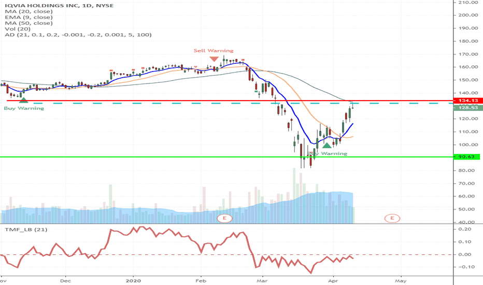Click the IQVIA HOLDINGS INC chart title

(x=59, y=6)
